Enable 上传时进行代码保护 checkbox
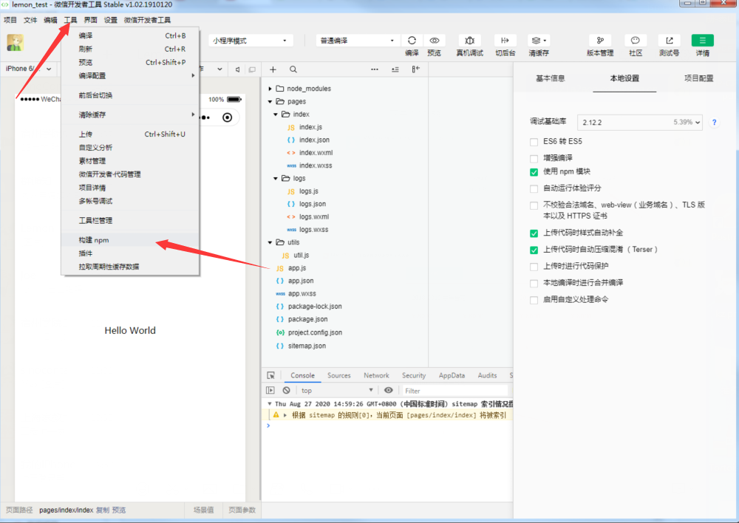 [x=534, y=267]
